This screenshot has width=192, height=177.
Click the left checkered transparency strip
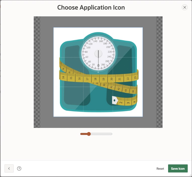coord(37,72)
